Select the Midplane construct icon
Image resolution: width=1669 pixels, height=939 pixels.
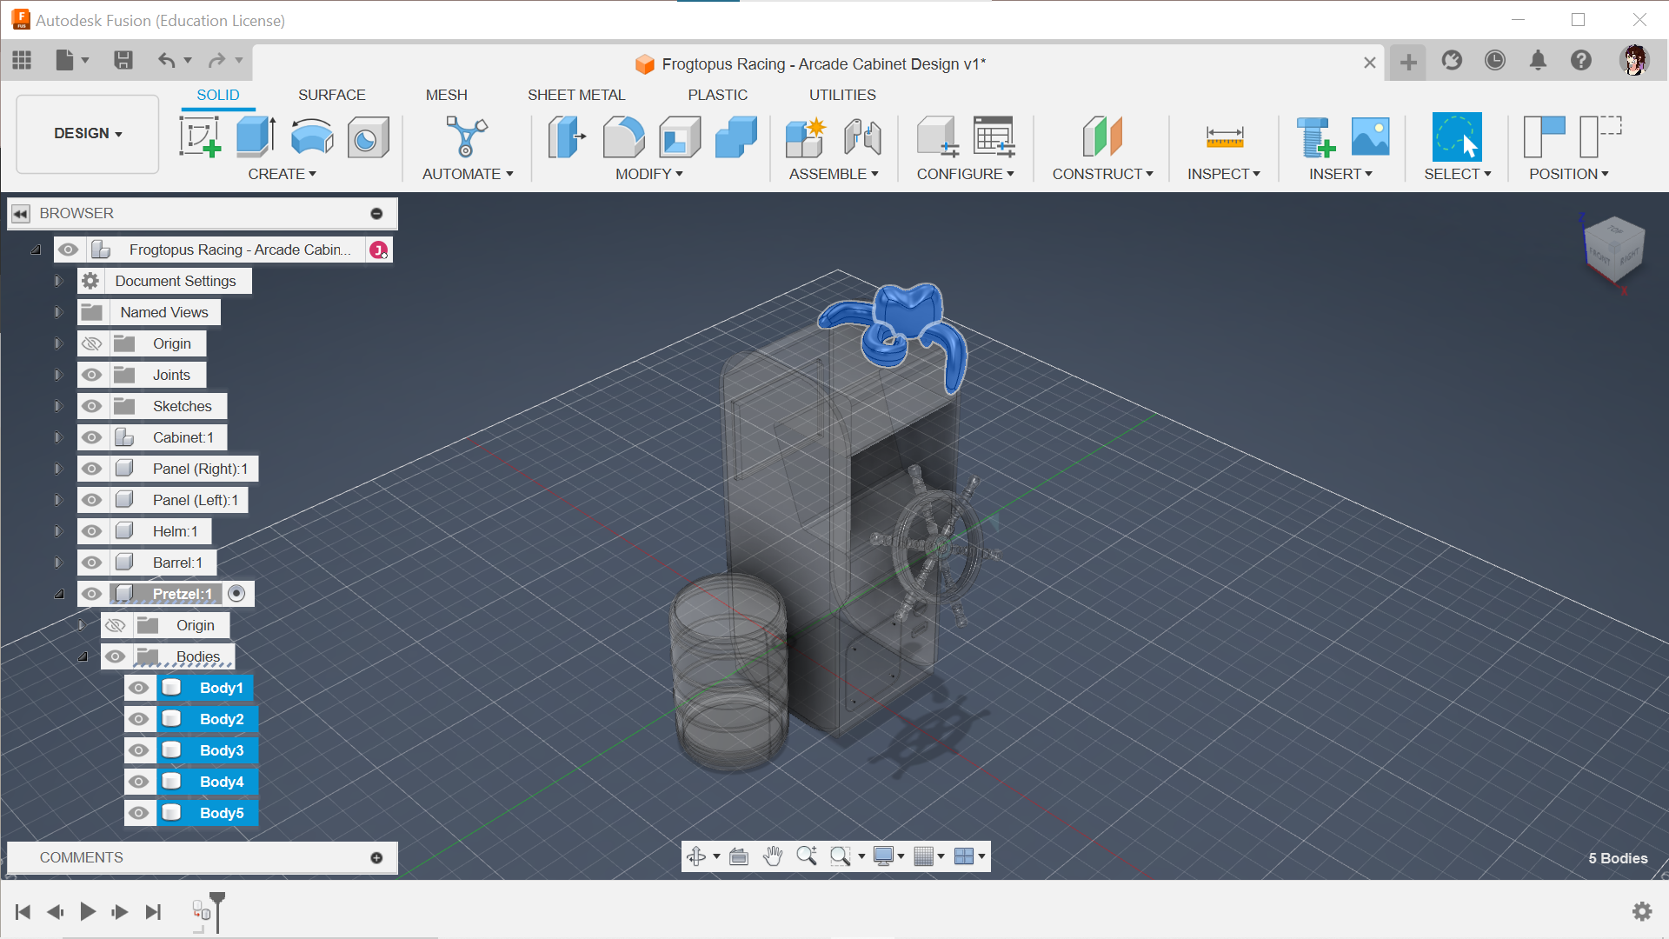[1102, 137]
